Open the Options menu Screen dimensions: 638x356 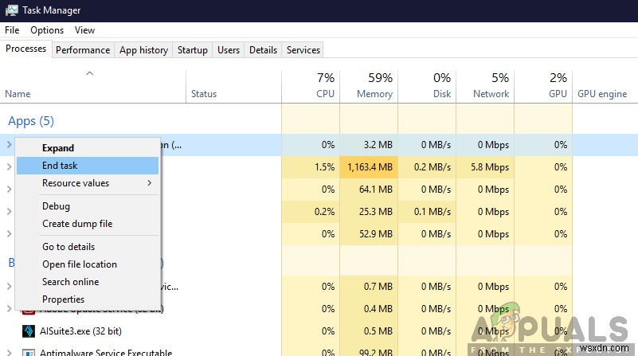point(47,30)
